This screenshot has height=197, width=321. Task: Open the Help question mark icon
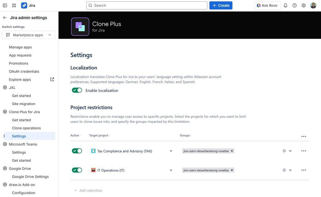[x=295, y=5]
